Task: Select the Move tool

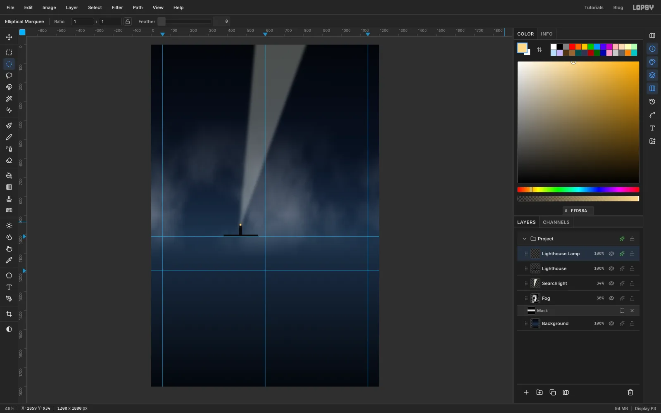Action: 9,37
